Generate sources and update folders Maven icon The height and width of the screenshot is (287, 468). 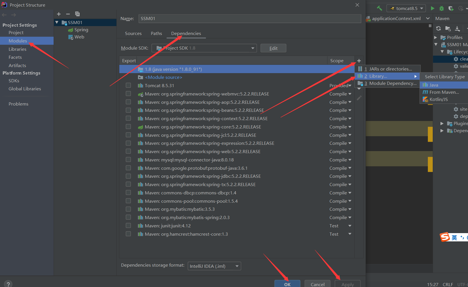point(448,28)
